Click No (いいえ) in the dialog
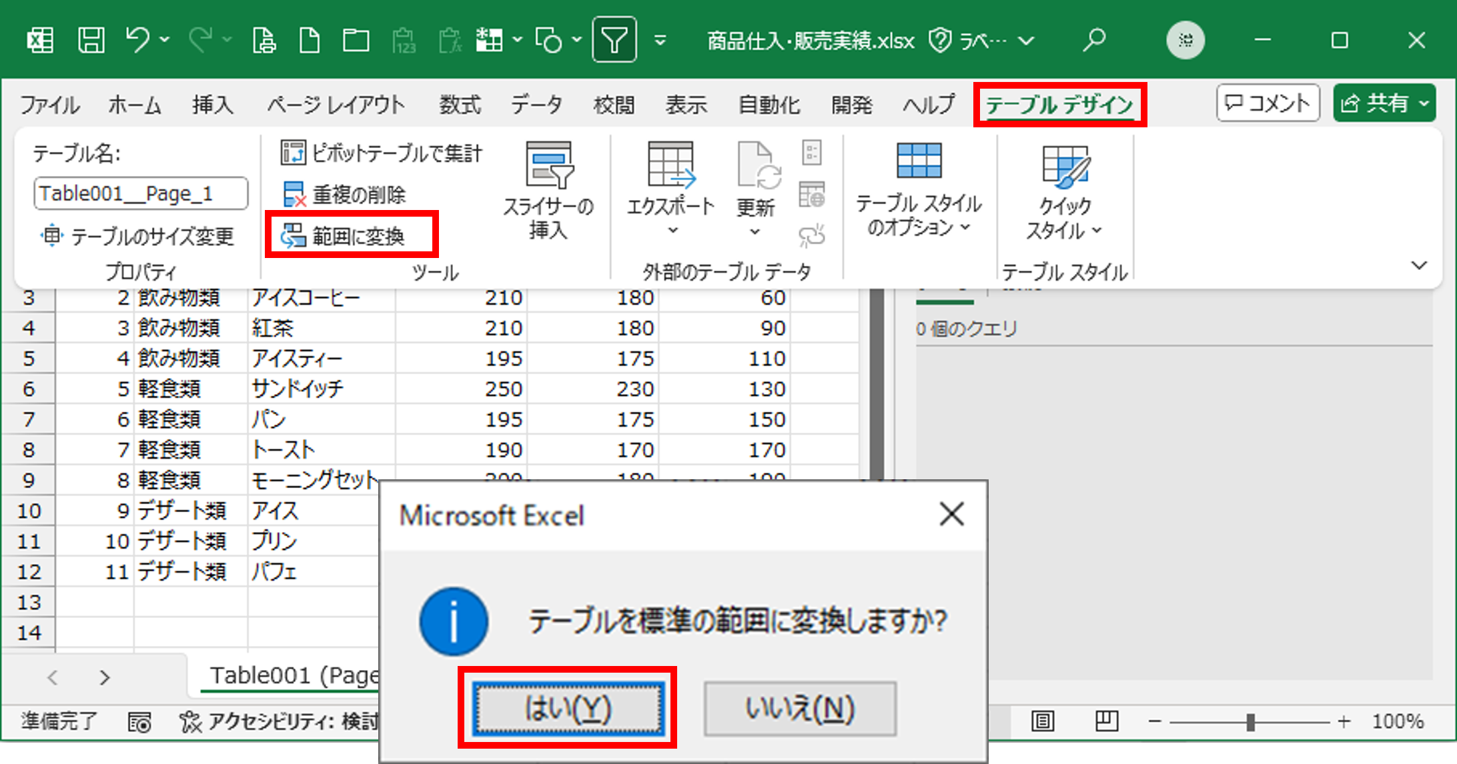The height and width of the screenshot is (764, 1457). pyautogui.click(x=800, y=708)
